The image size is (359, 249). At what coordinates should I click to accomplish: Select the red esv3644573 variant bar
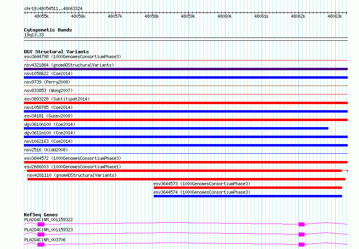tap(248, 188)
